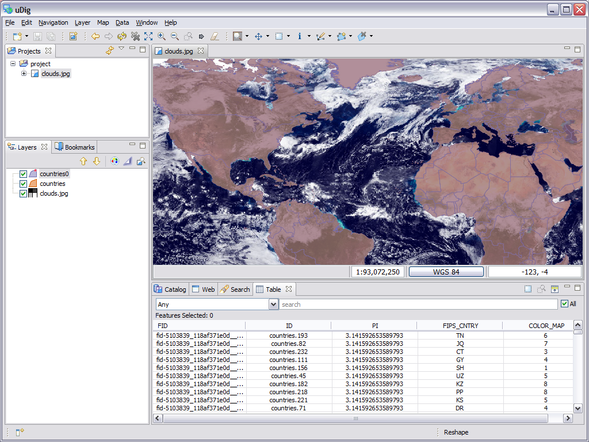Click the table search input field

click(418, 304)
